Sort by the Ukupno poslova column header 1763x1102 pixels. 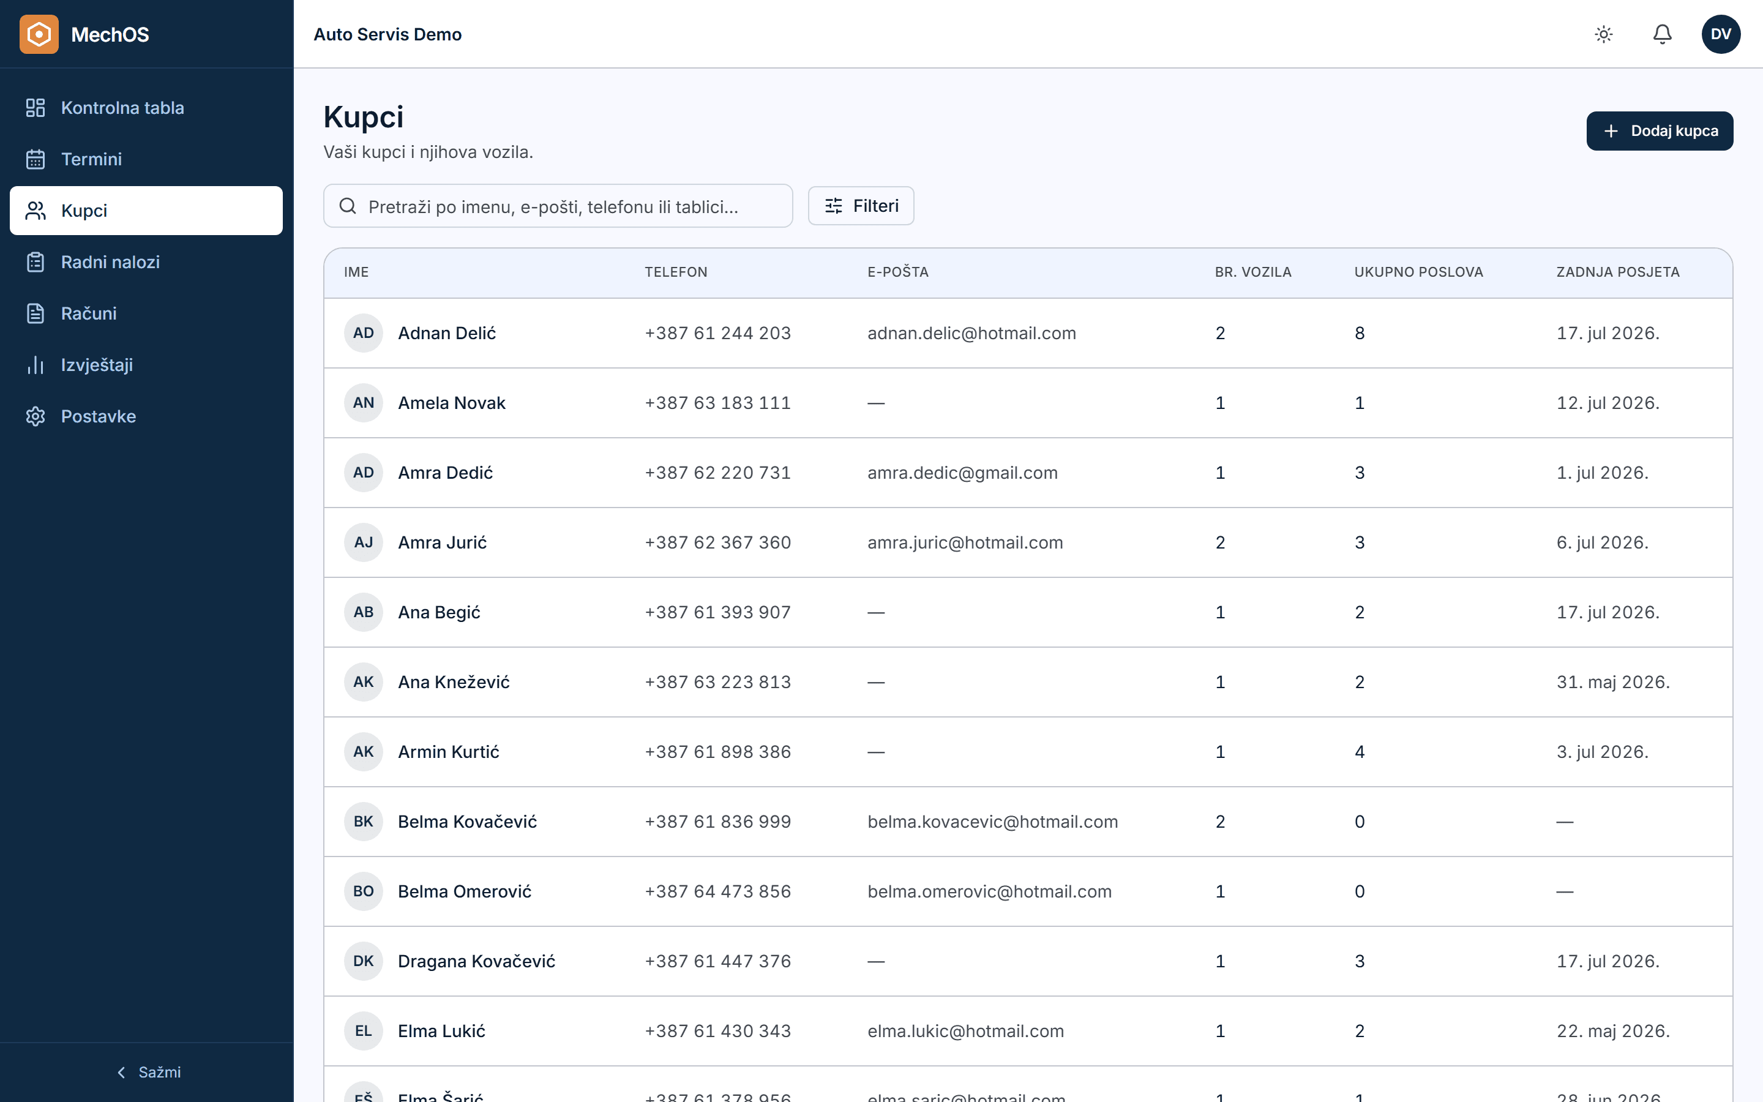[x=1418, y=272]
